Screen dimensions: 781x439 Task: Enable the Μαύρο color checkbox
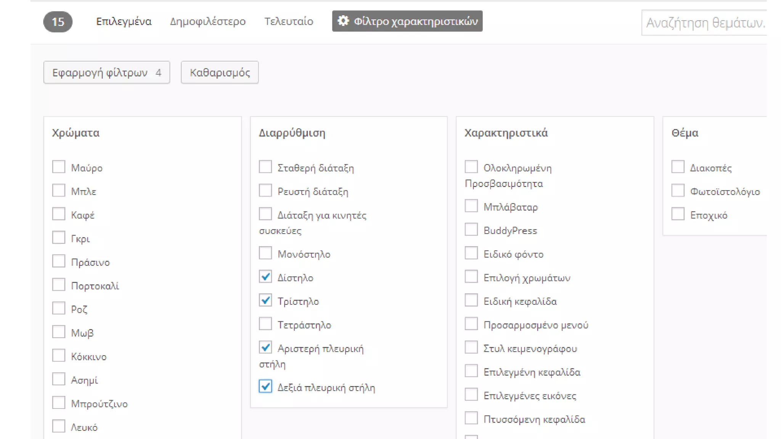click(x=59, y=167)
